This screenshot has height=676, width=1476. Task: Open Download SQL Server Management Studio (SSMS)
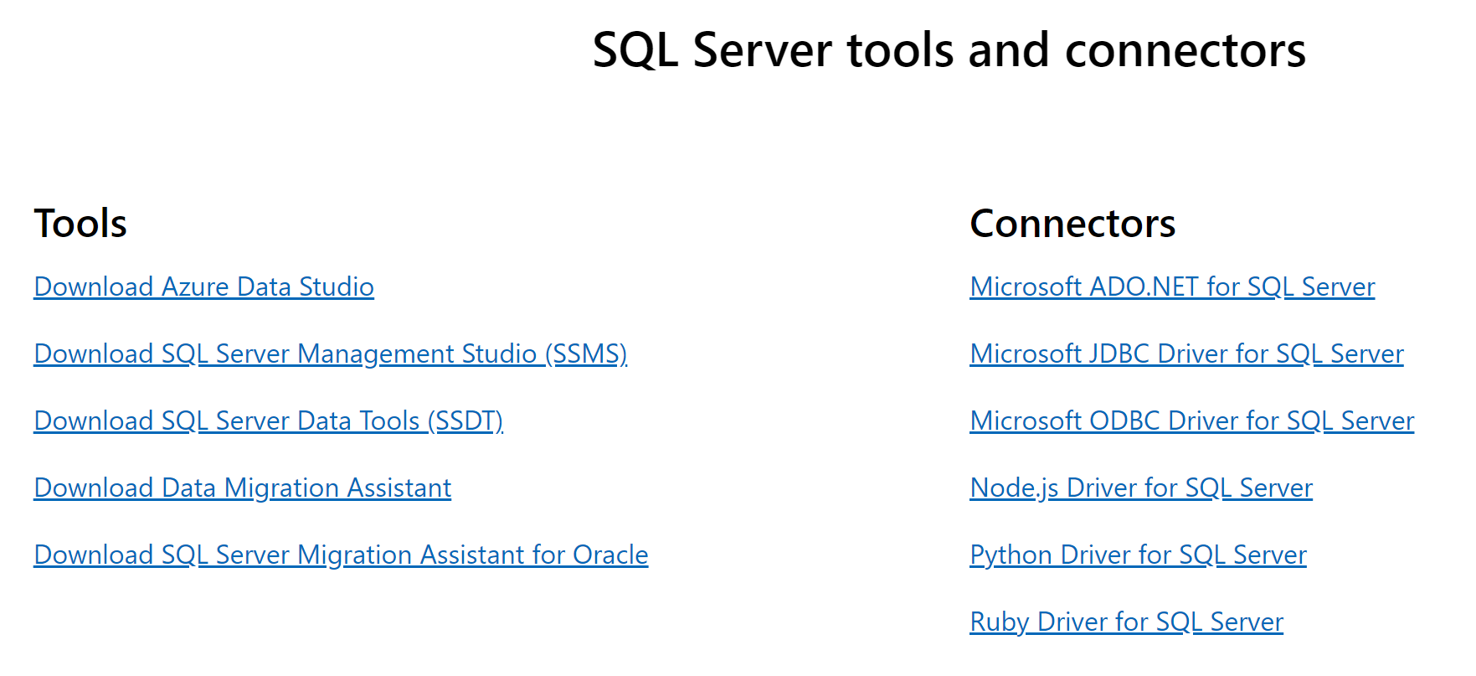pyautogui.click(x=330, y=354)
